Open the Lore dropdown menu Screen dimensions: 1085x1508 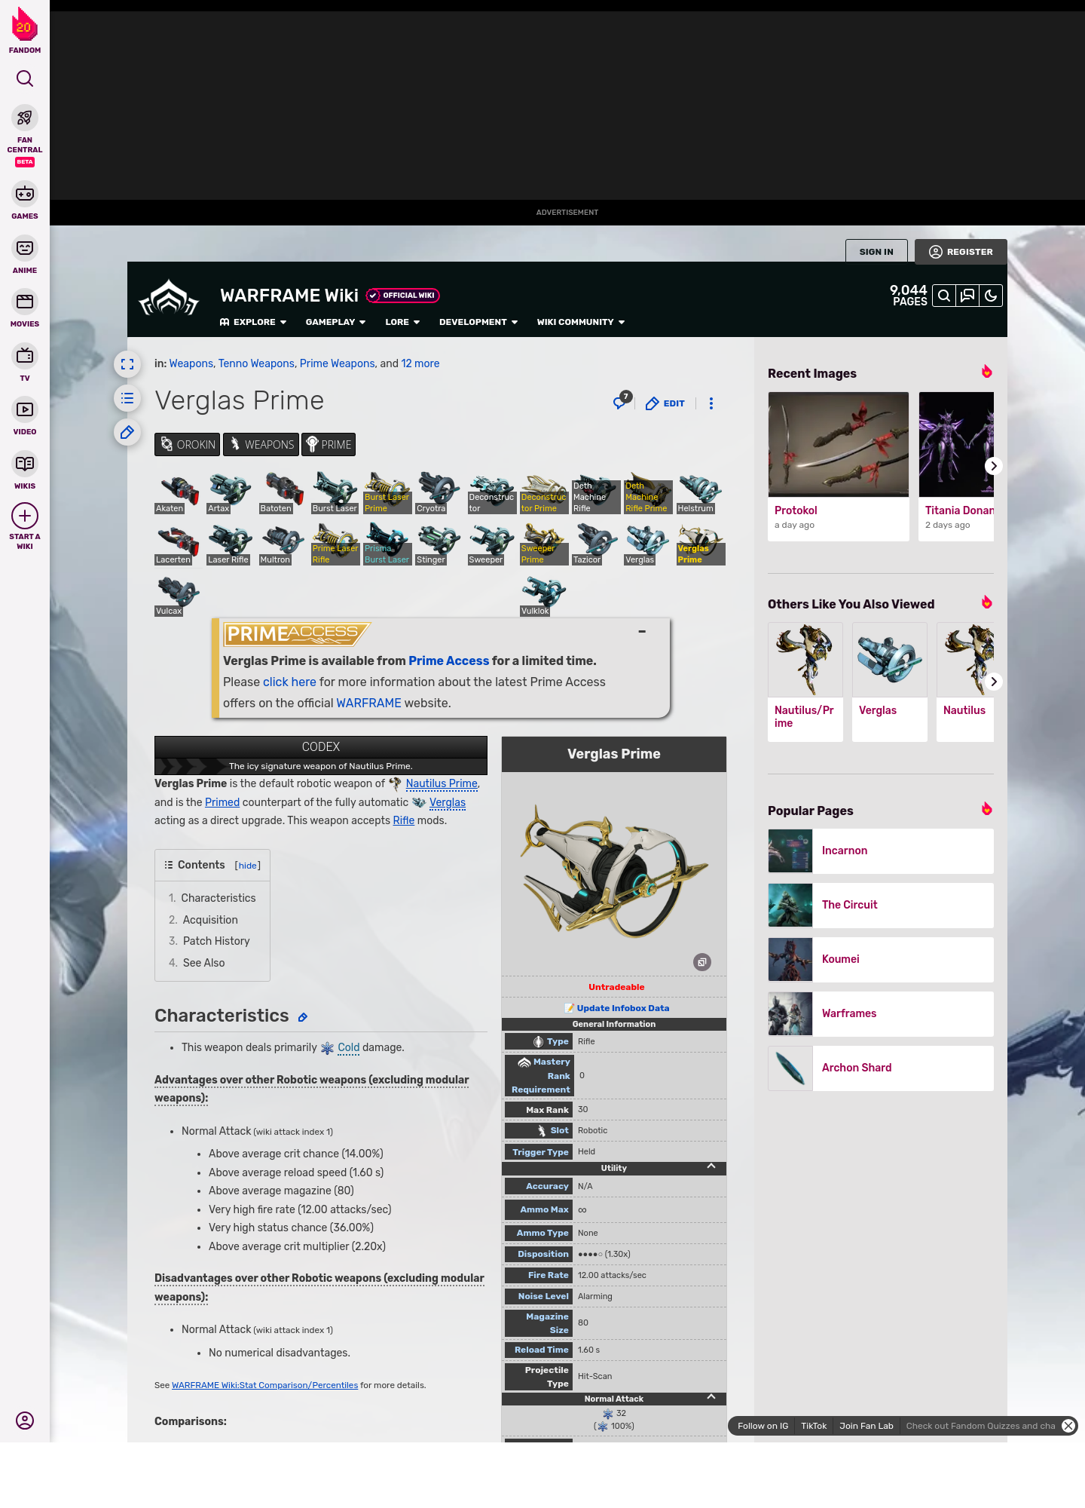tap(402, 322)
